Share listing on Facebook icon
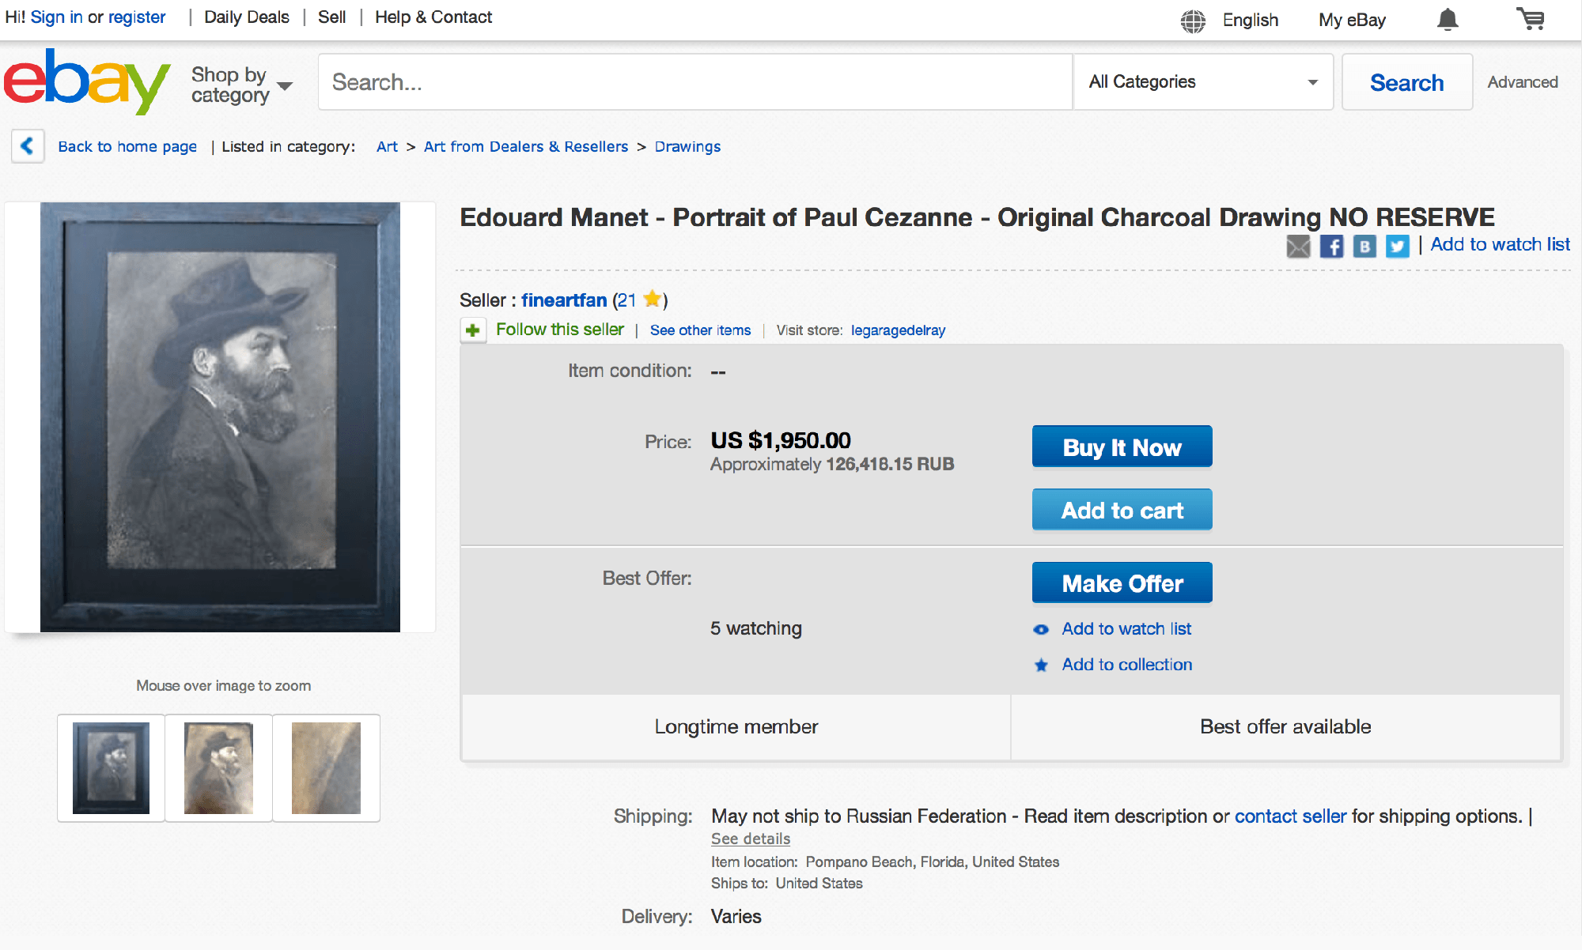This screenshot has height=950, width=1582. coord(1331,247)
